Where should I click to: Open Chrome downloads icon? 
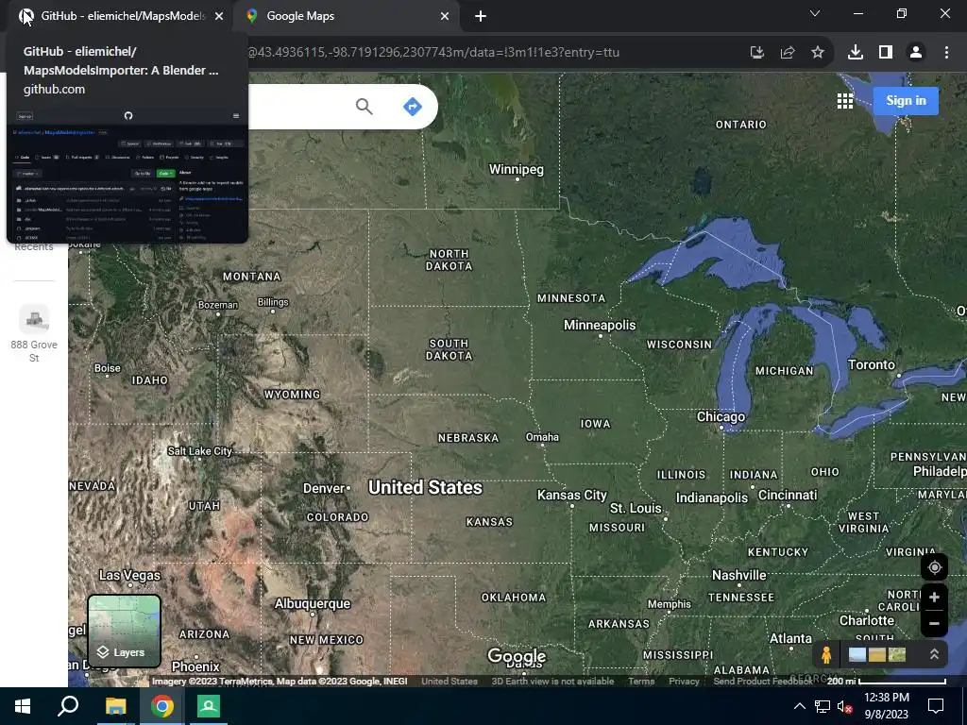(x=856, y=53)
